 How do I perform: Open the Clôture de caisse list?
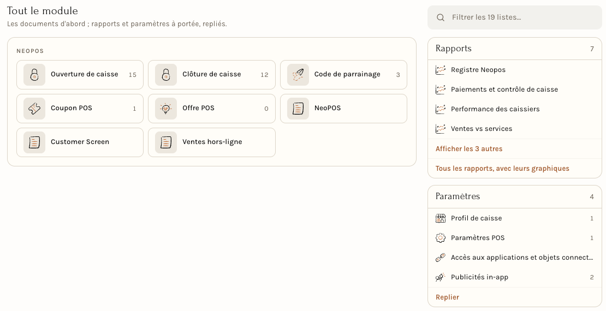coord(212,75)
